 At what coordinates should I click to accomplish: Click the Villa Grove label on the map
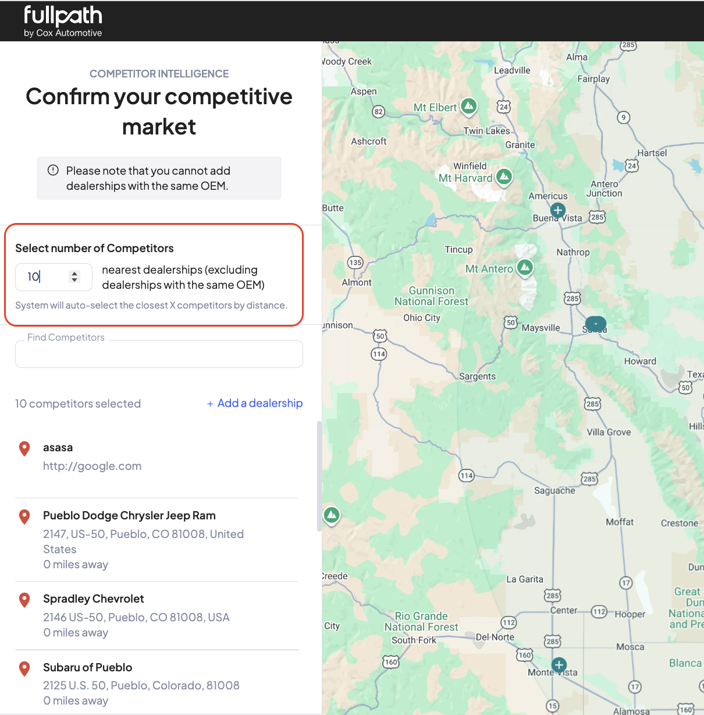pos(609,432)
